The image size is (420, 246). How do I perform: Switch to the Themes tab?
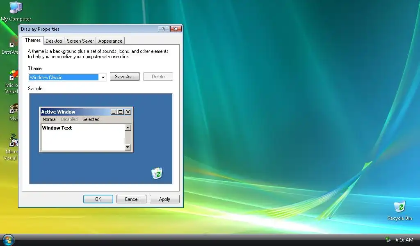(33, 40)
